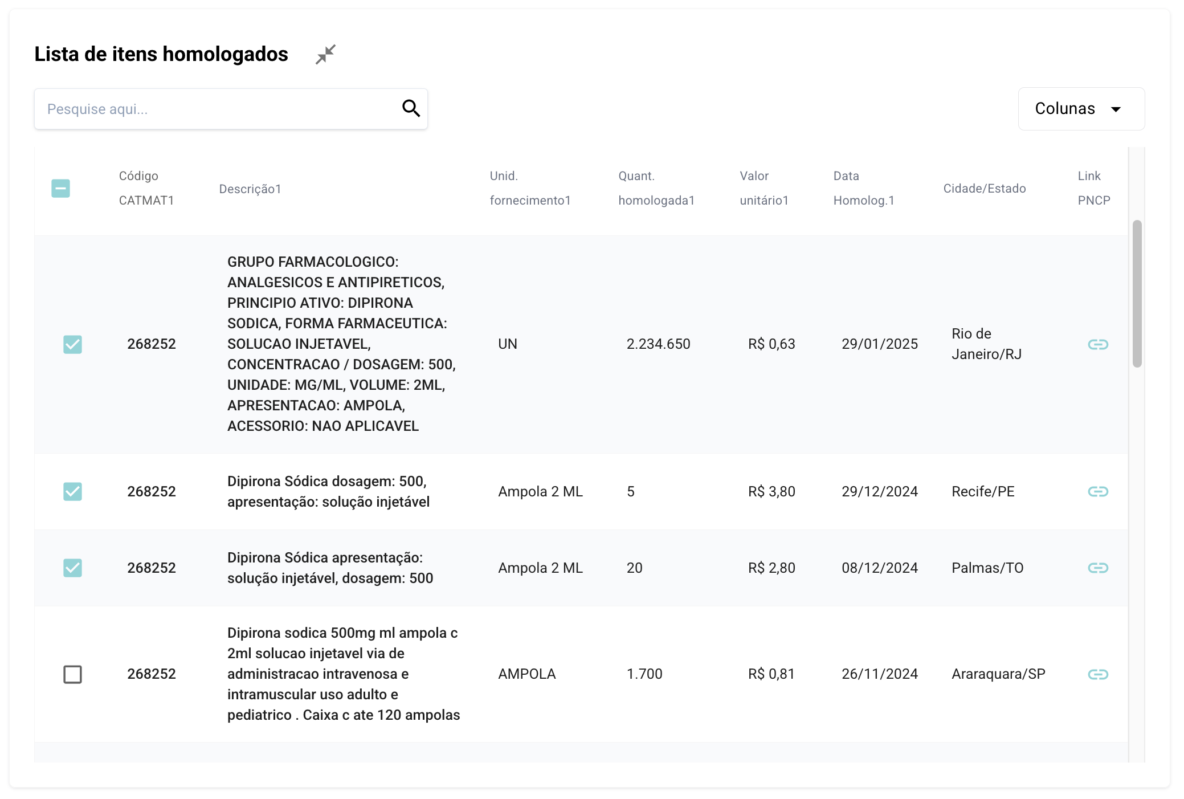Click the 'Lista de itens homologados' title
This screenshot has height=799, width=1184.
[x=161, y=54]
